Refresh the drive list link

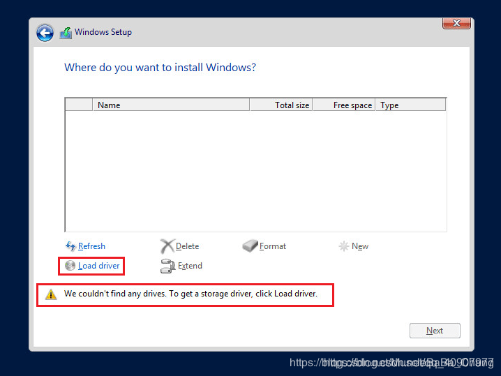tap(91, 246)
